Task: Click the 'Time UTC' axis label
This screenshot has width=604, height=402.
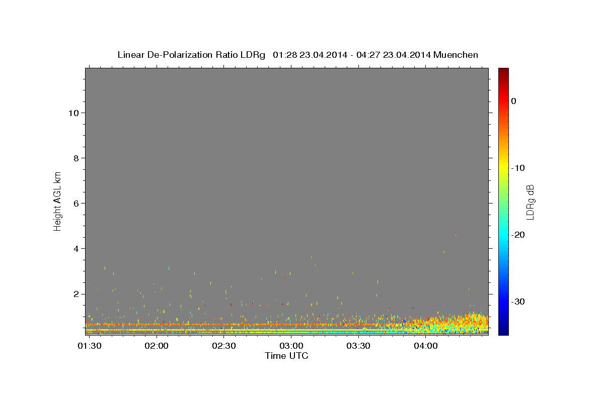Action: click(x=286, y=356)
